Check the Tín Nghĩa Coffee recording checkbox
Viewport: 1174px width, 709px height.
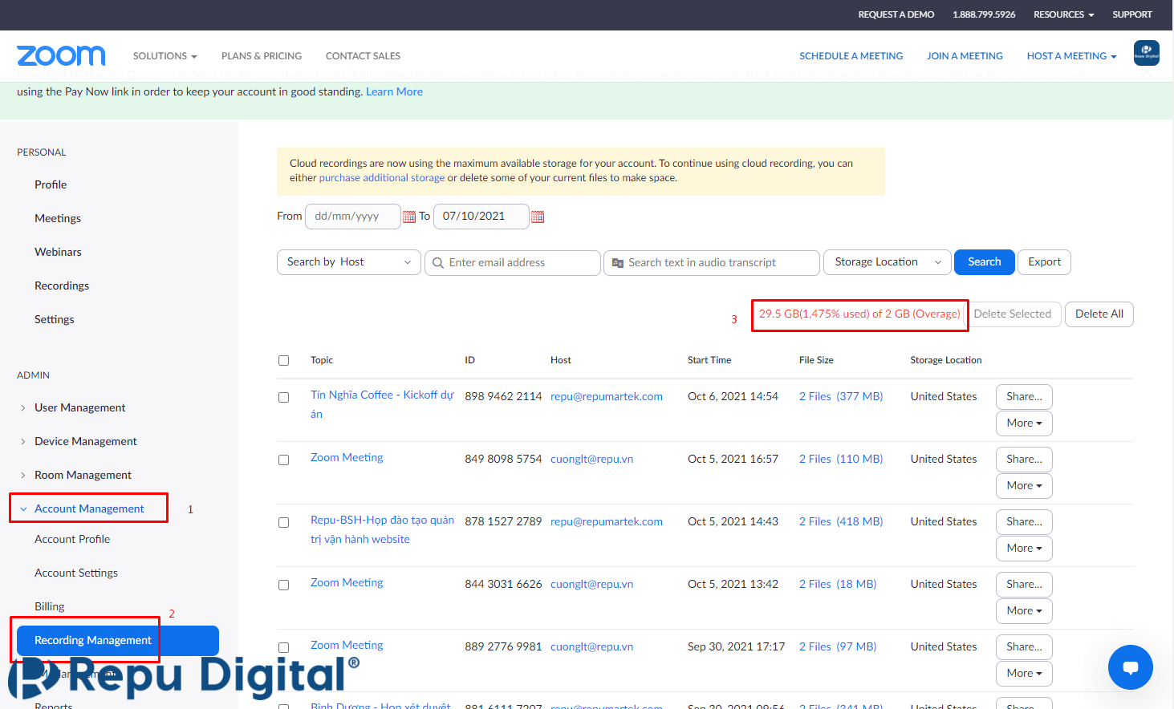coord(283,397)
